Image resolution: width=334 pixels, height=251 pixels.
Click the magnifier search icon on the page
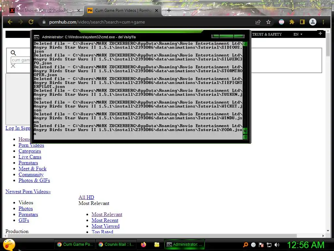click(x=13, y=53)
